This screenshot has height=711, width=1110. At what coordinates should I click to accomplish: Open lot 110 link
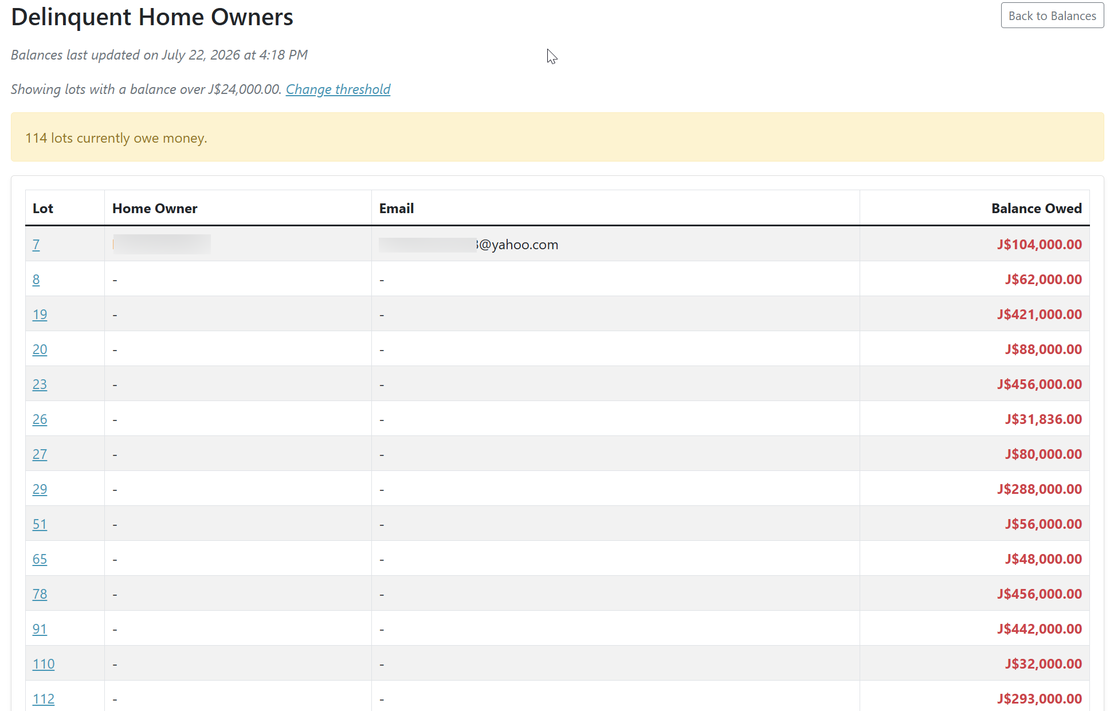coord(44,664)
